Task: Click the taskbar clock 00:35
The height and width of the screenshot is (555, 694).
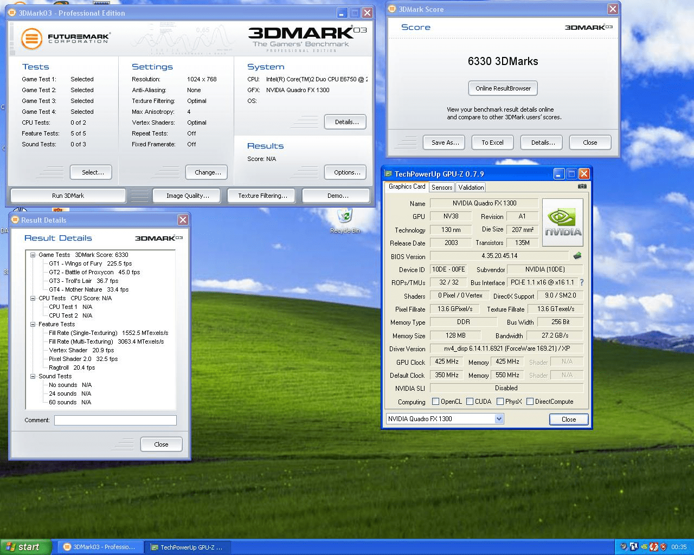Action: point(679,547)
